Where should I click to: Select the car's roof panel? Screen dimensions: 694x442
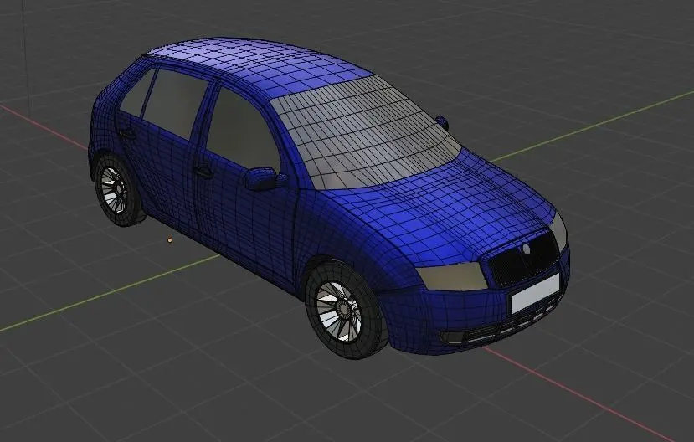261,66
